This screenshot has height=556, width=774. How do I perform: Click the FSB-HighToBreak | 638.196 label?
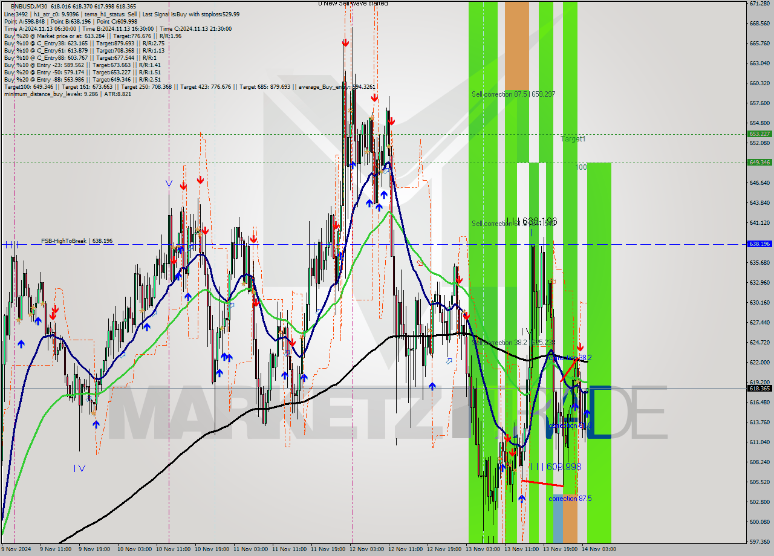point(77,241)
